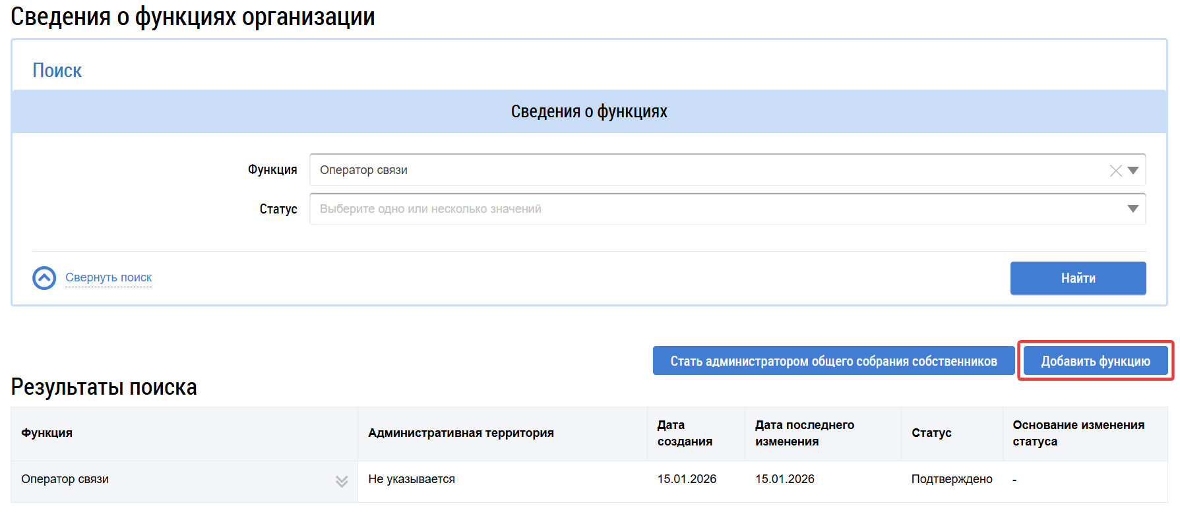The image size is (1180, 514).
Task: Select the Дата последнего изменения column header
Action: coord(804,433)
